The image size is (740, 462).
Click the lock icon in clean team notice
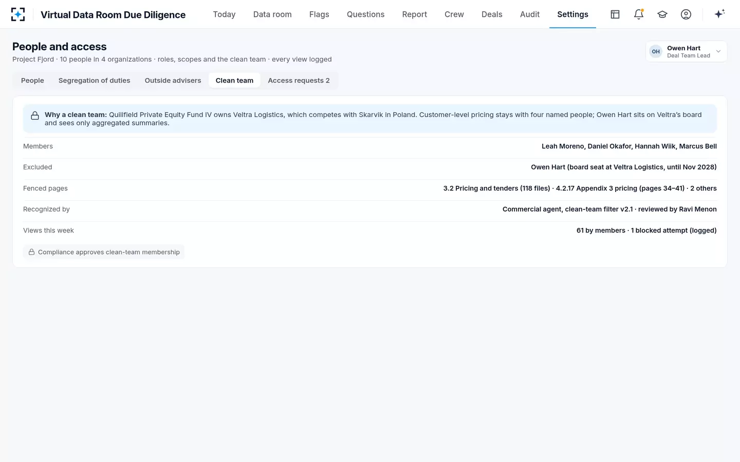35,115
